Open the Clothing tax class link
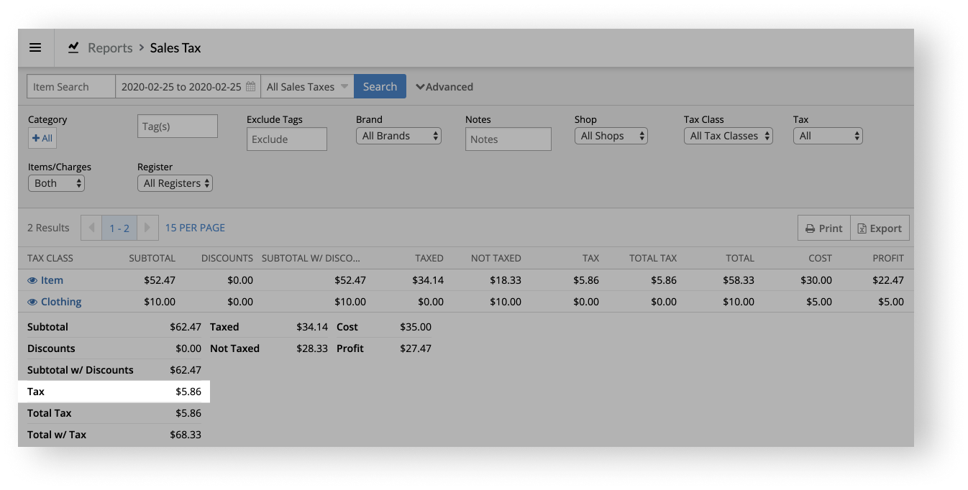968x490 pixels. [61, 302]
